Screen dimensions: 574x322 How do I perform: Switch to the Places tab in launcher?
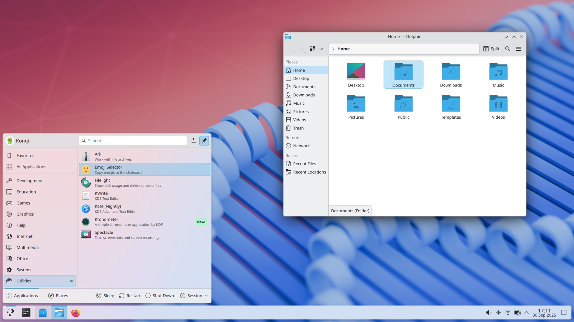58,296
